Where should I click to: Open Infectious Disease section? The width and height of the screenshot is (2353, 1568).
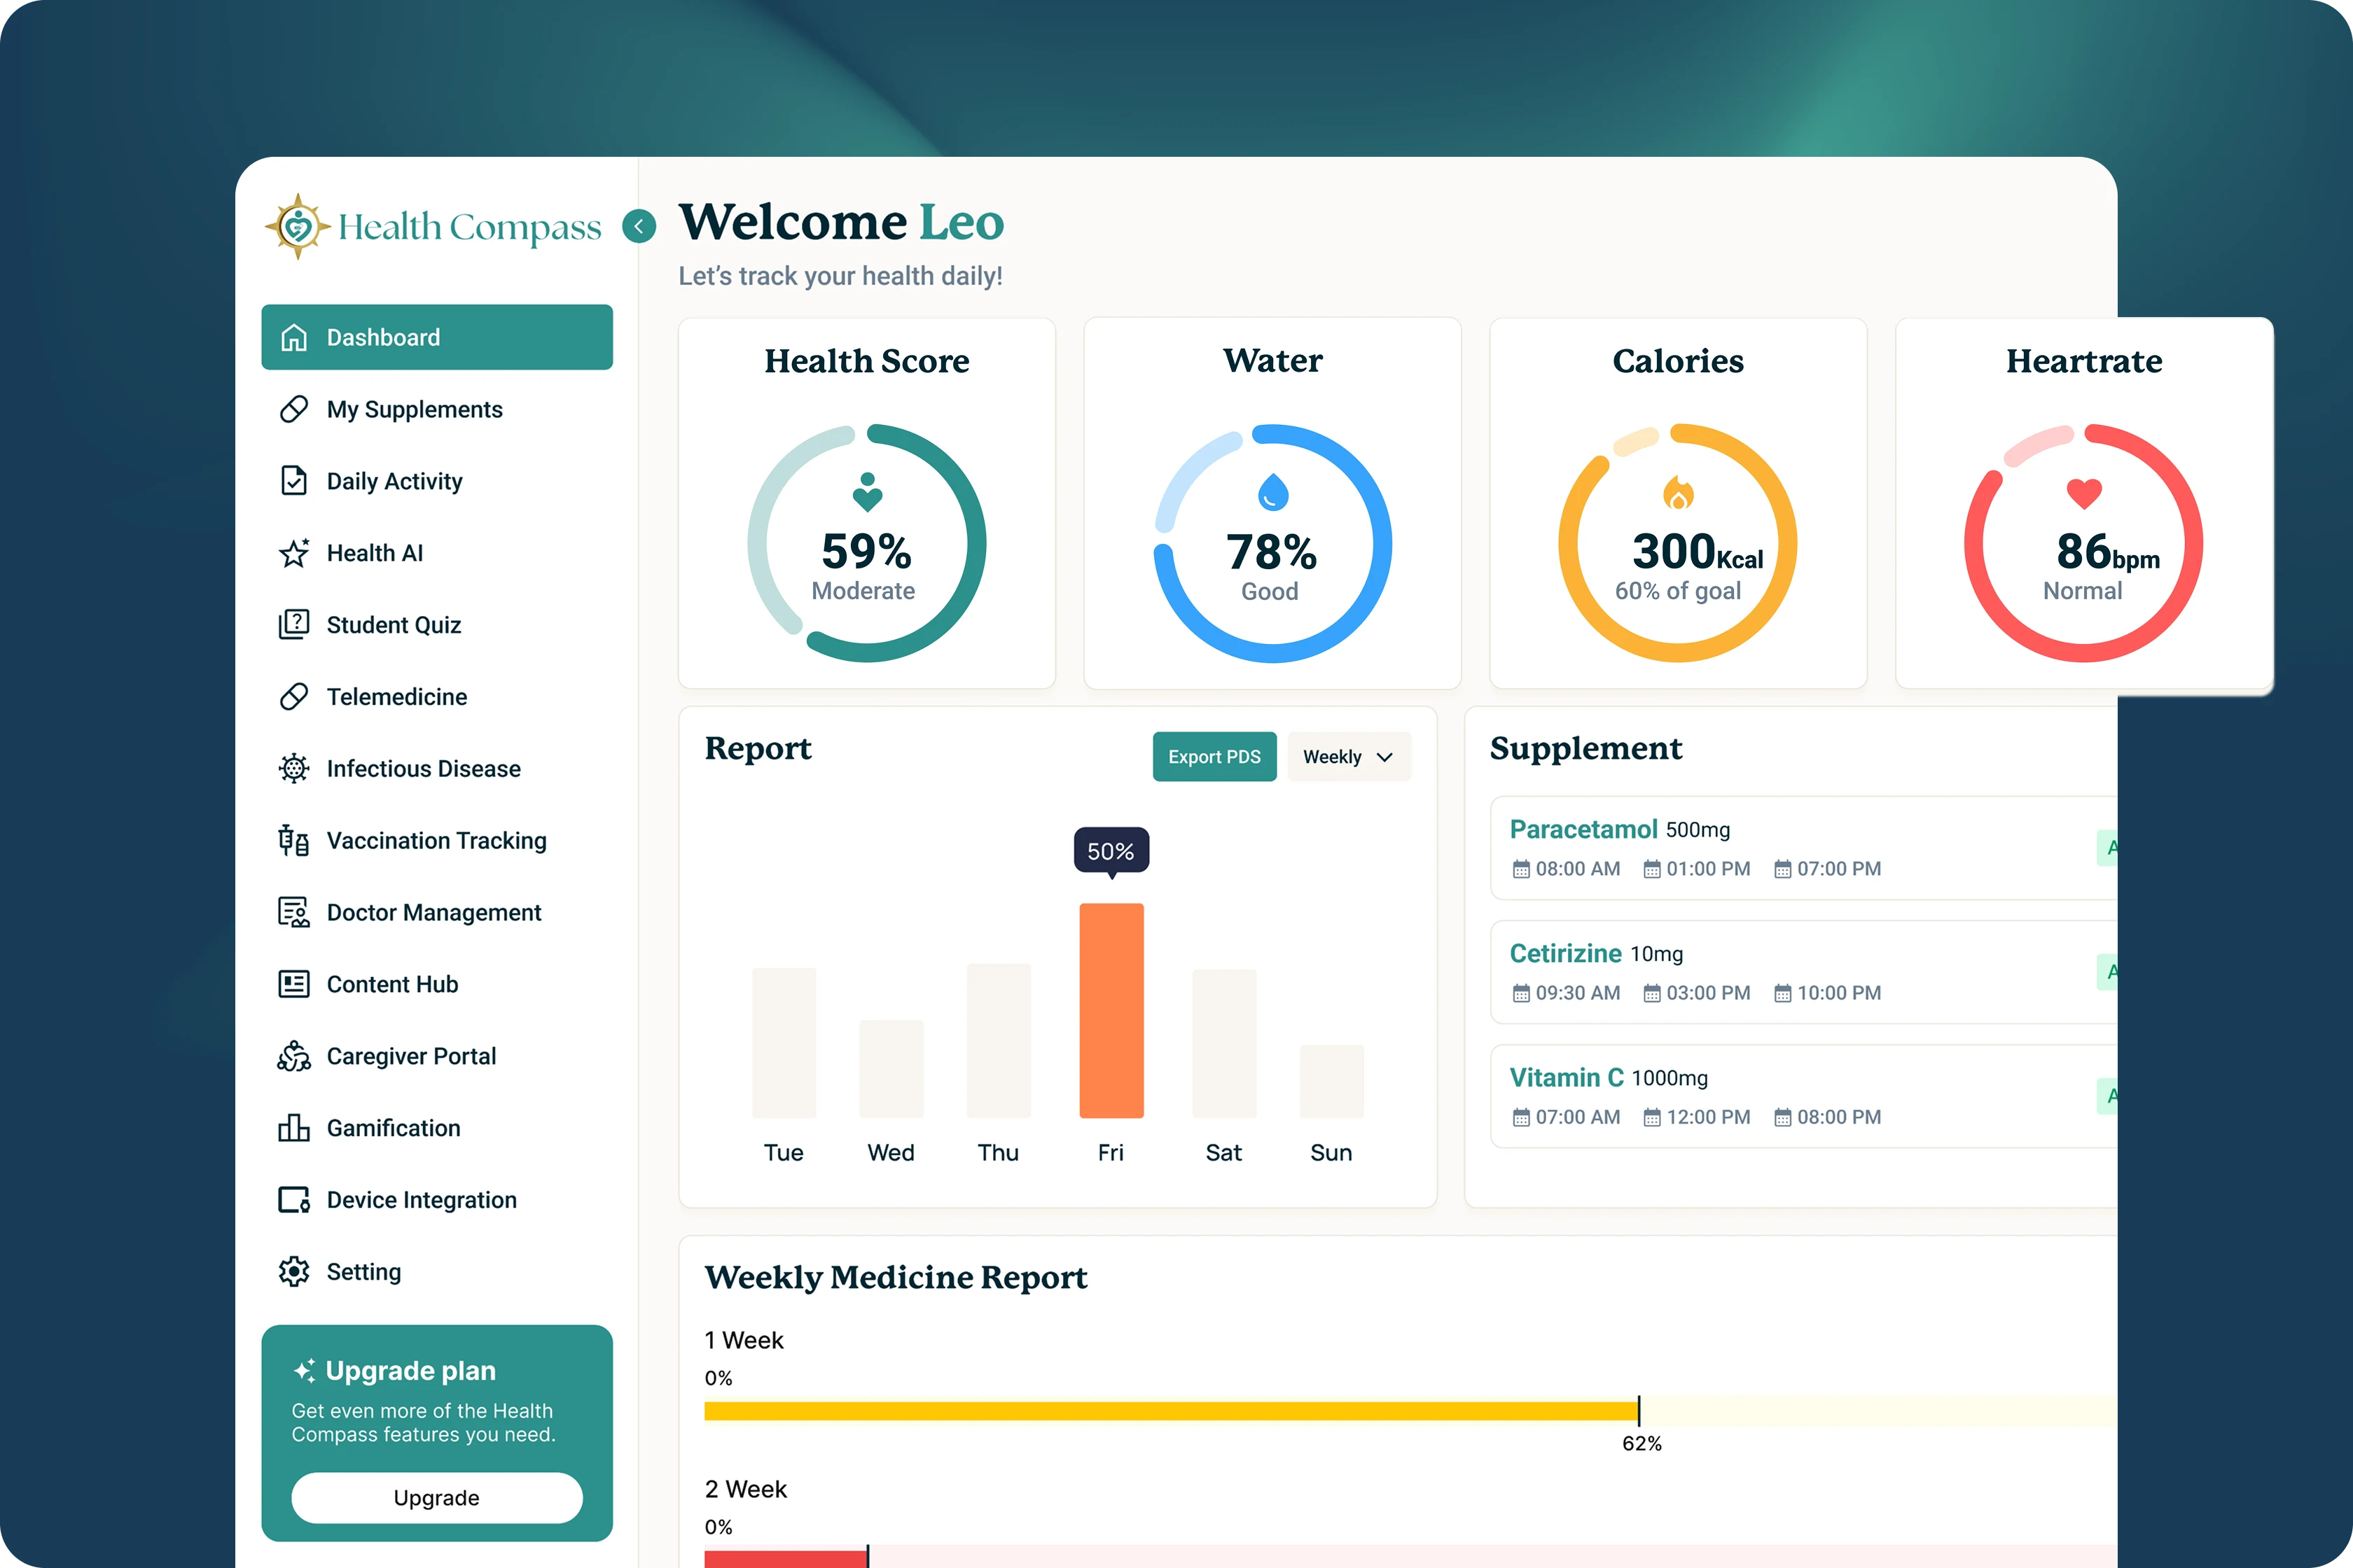[x=437, y=769]
